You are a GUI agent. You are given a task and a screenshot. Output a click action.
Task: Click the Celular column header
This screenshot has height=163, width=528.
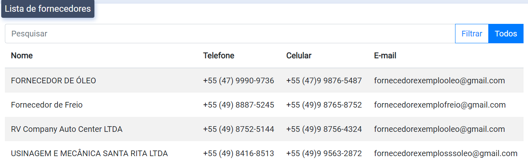(x=299, y=56)
